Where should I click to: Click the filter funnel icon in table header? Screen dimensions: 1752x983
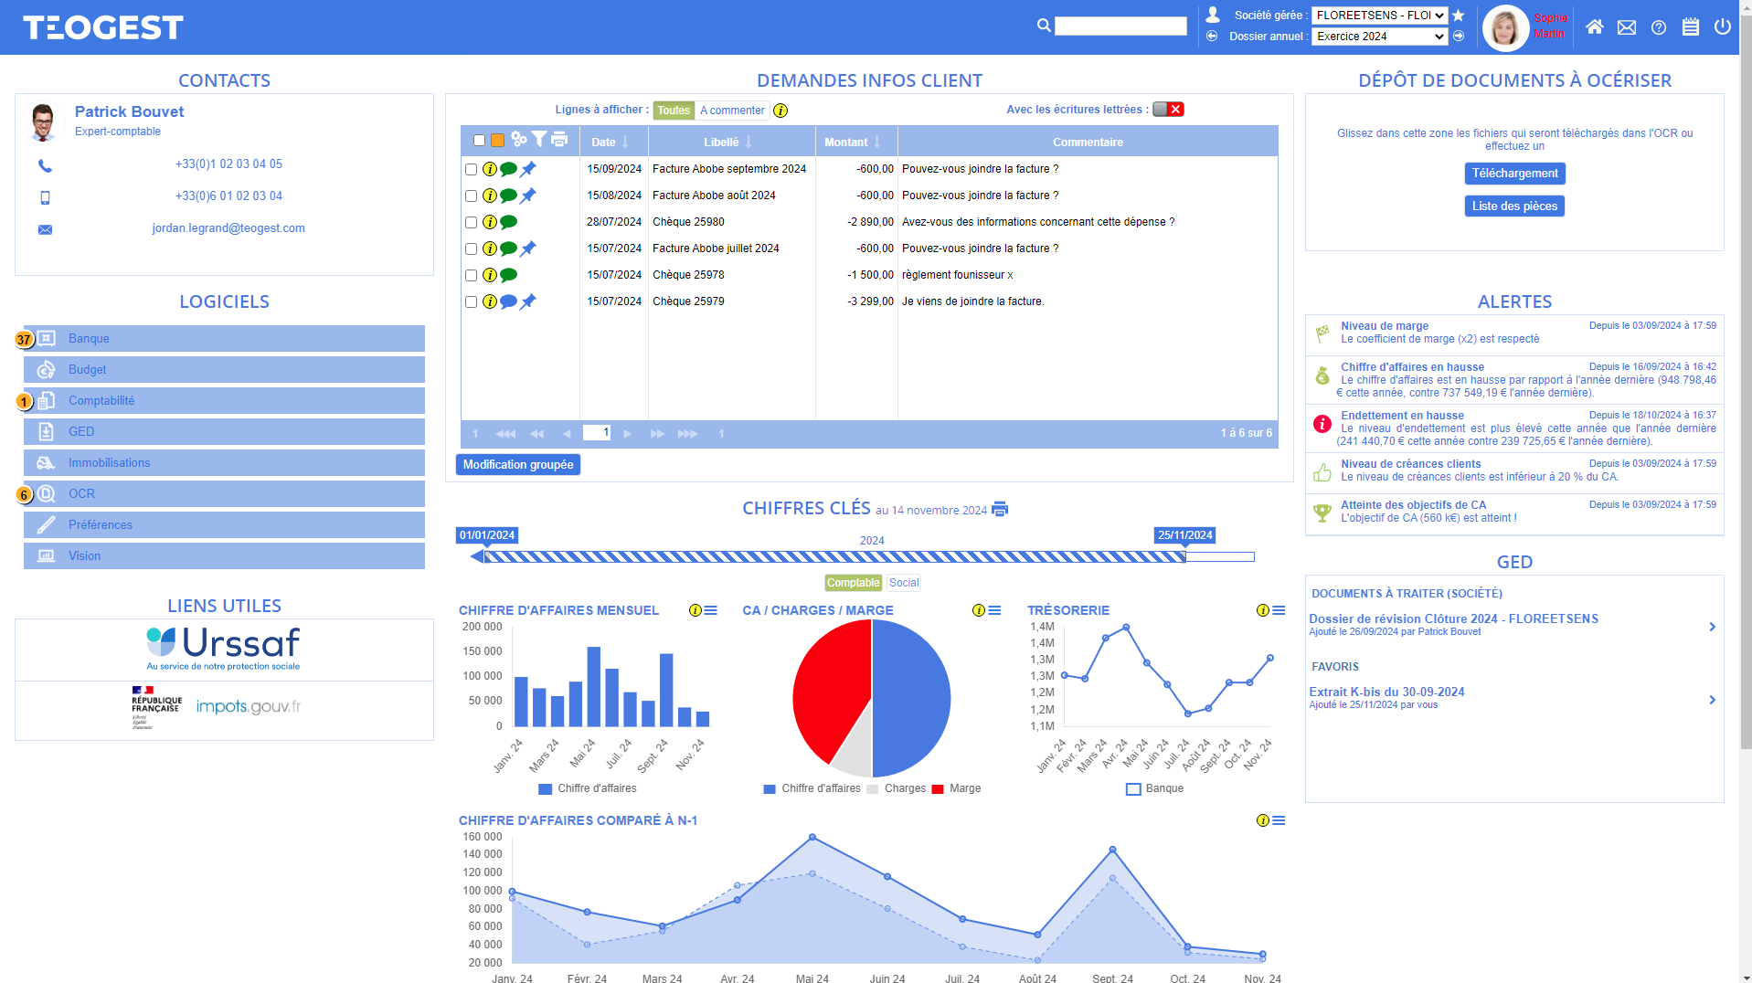539,140
